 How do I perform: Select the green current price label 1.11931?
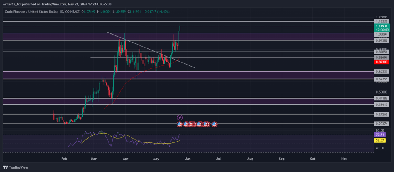click(382, 26)
